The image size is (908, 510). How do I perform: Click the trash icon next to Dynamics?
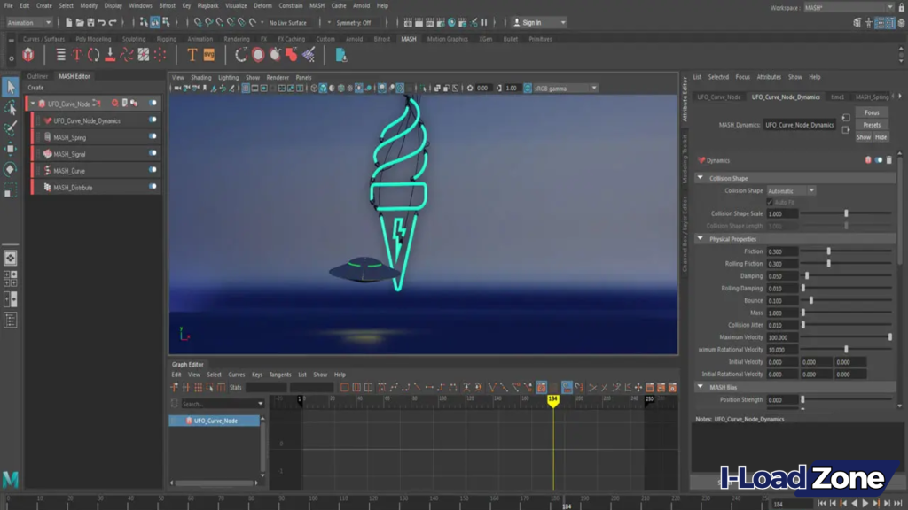point(890,159)
